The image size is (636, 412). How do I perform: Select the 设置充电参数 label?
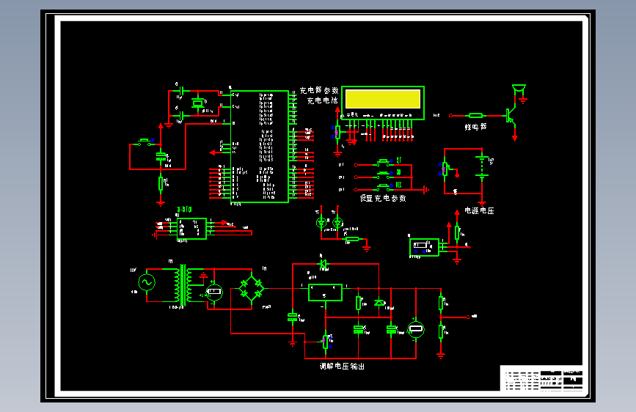[383, 198]
